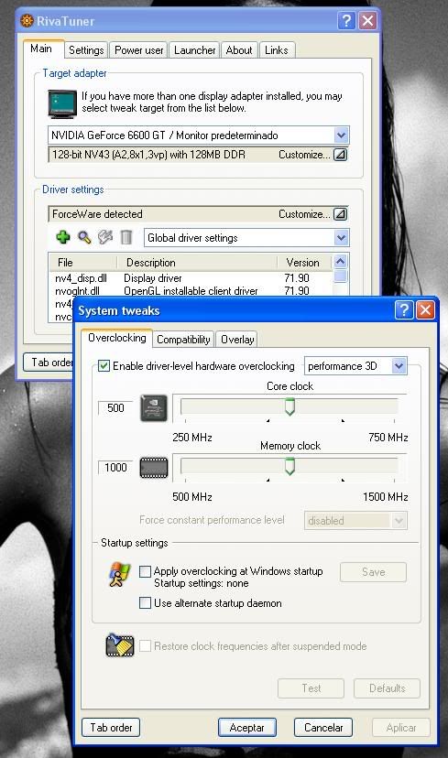Click the Customize triangle button for ForceWare
Viewport: 448px width, 758px height.
pyautogui.click(x=341, y=213)
